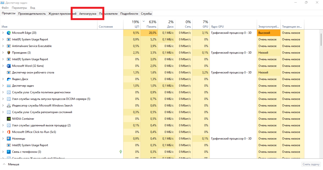This screenshot has height=170, width=323.
Task: Open the Автозагрузка tab
Action: point(87,13)
